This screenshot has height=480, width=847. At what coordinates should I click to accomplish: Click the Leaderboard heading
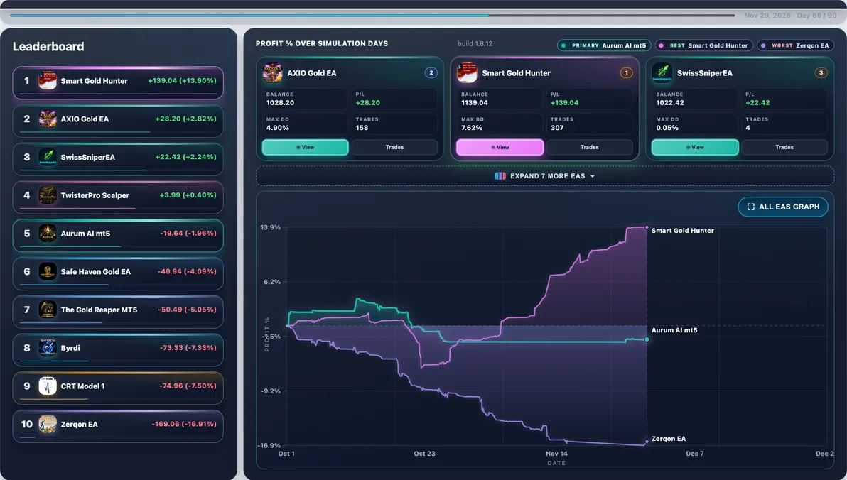tap(48, 46)
